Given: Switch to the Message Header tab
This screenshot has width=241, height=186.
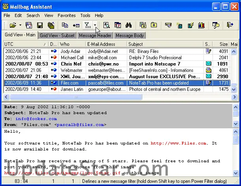Looking at the screenshot, I should [x=95, y=36].
